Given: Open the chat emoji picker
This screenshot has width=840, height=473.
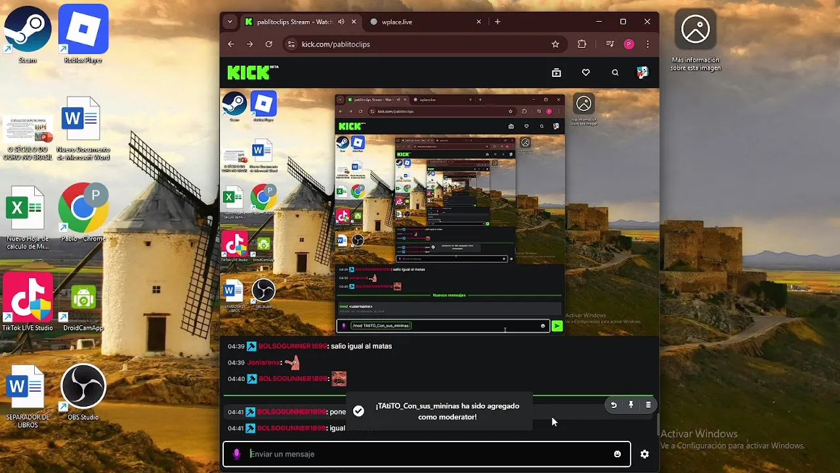Looking at the screenshot, I should point(618,454).
